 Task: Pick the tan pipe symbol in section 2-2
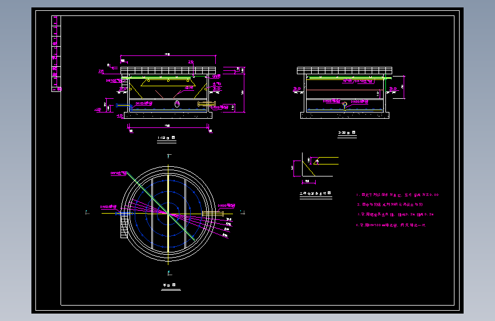(x=345, y=105)
